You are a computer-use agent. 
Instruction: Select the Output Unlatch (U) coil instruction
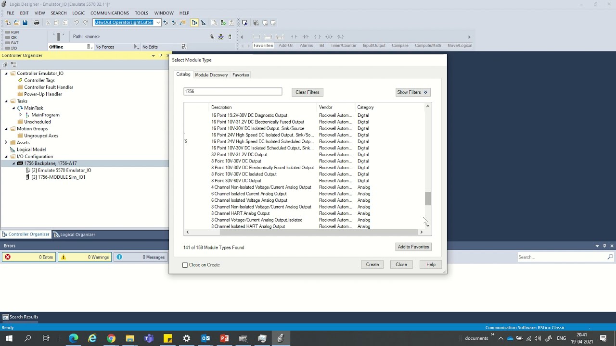[x=329, y=37]
